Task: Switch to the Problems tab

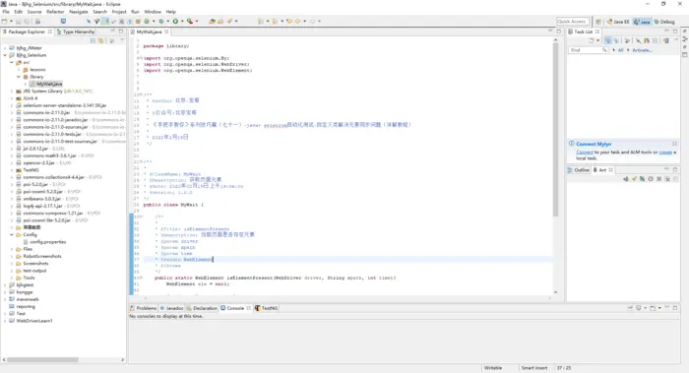Action: point(144,308)
